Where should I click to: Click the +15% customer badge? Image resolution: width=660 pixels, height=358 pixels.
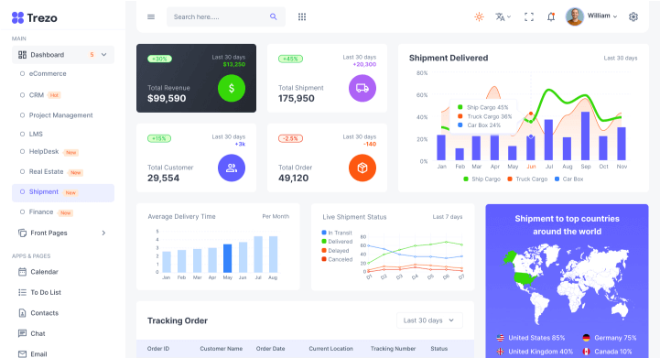[x=159, y=138]
